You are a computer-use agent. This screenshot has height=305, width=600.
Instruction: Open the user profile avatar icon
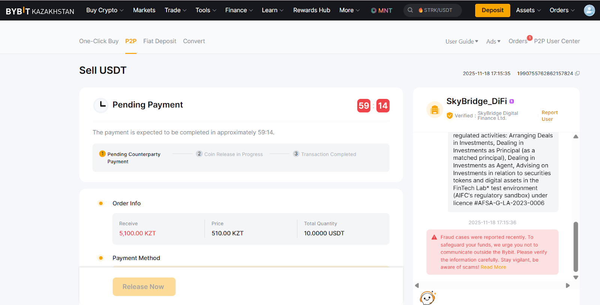[x=589, y=11]
